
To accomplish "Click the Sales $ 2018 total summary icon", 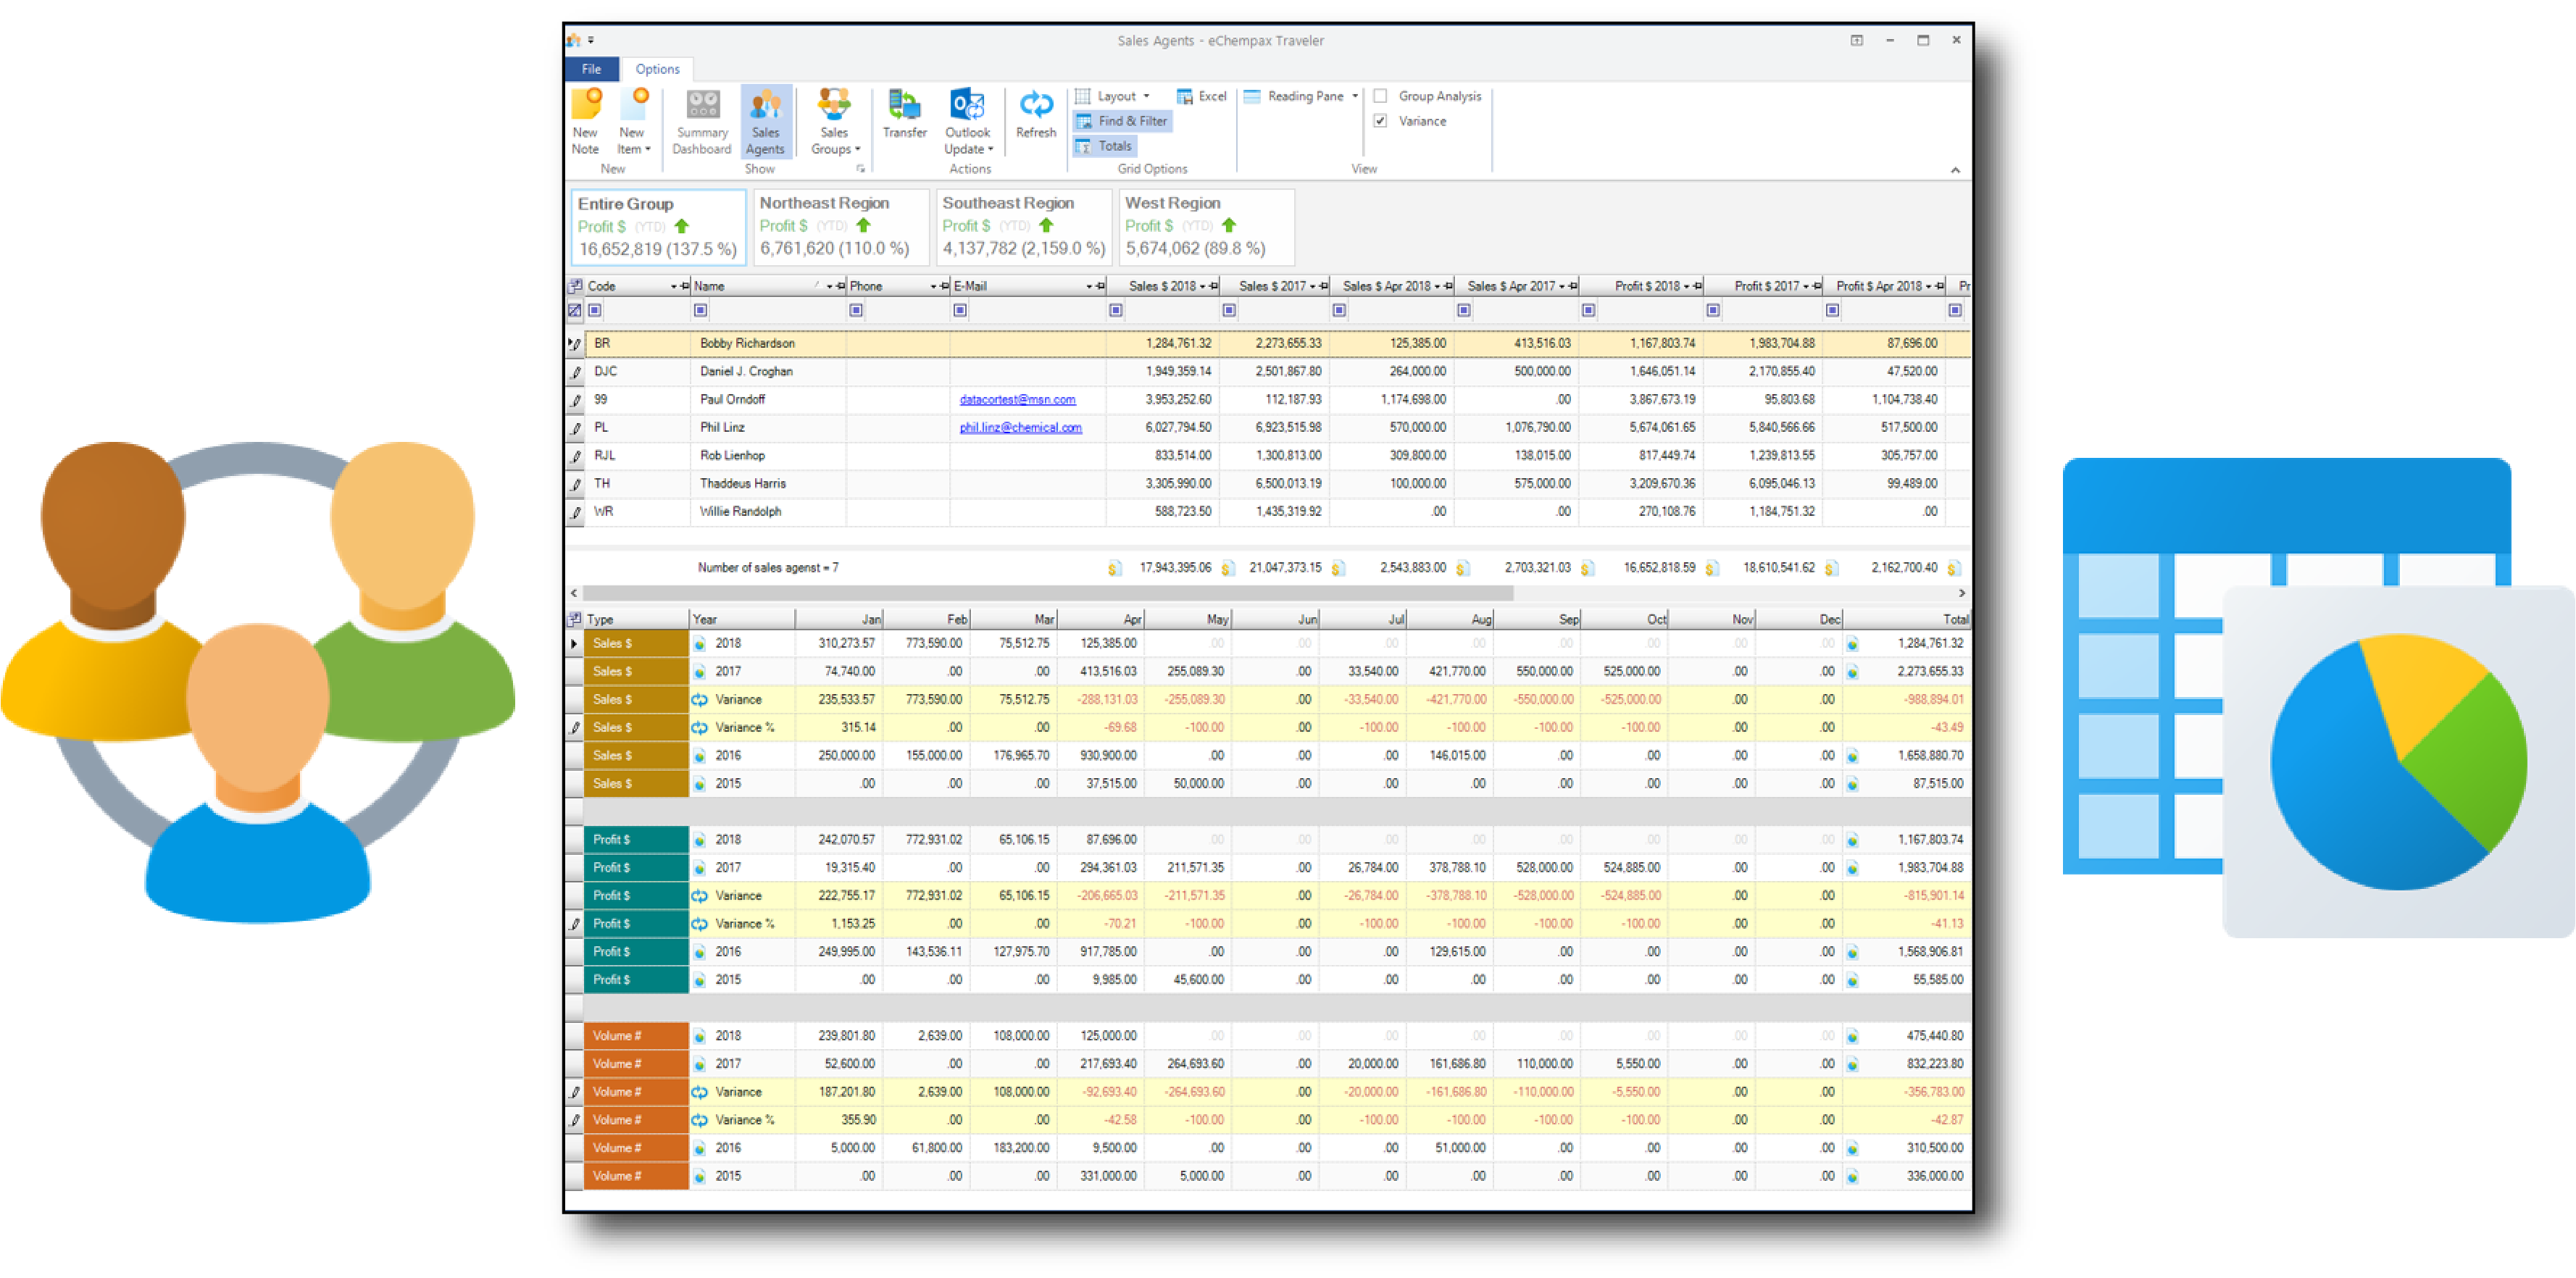I will point(1114,569).
